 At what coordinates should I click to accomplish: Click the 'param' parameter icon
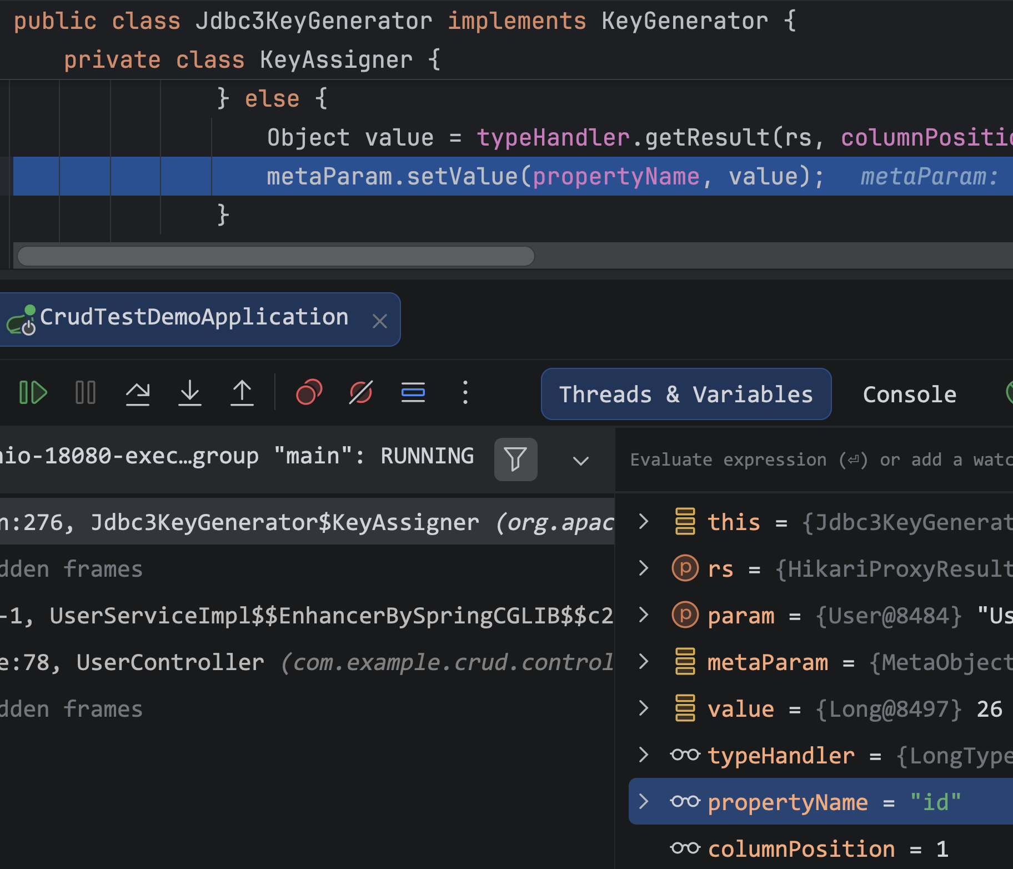pyautogui.click(x=685, y=615)
